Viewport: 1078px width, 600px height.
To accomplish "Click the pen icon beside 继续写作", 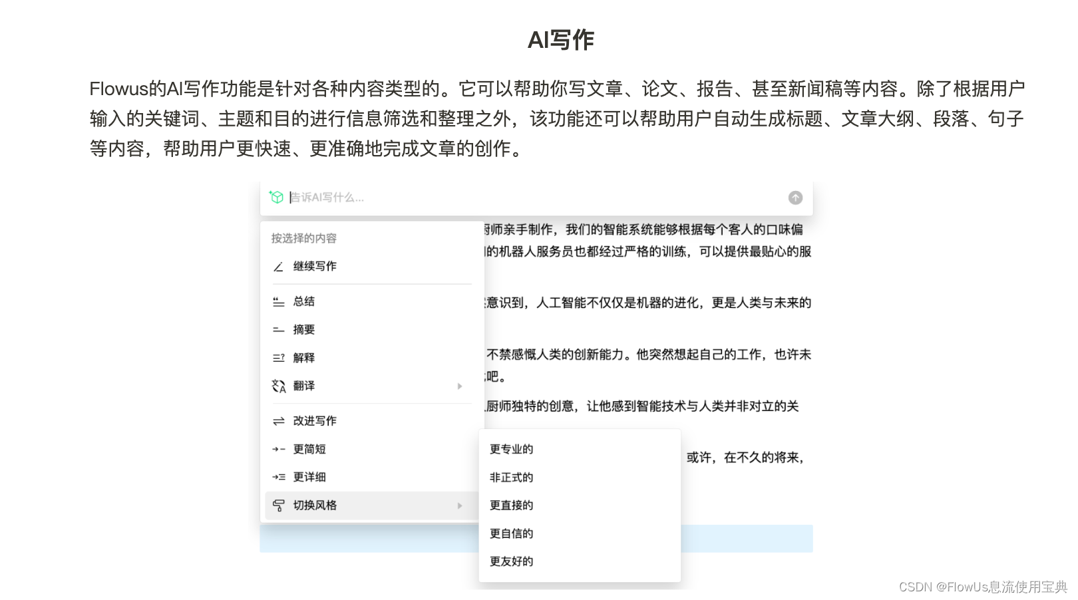I will click(x=278, y=267).
